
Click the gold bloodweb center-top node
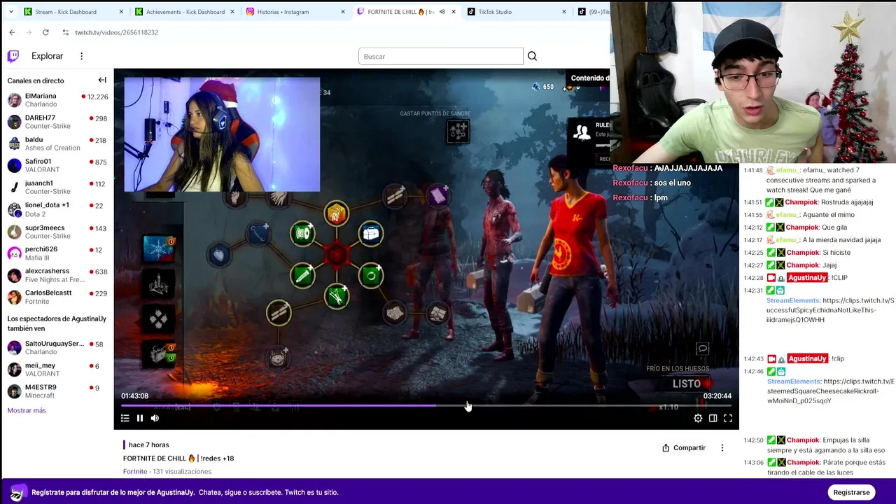click(336, 212)
